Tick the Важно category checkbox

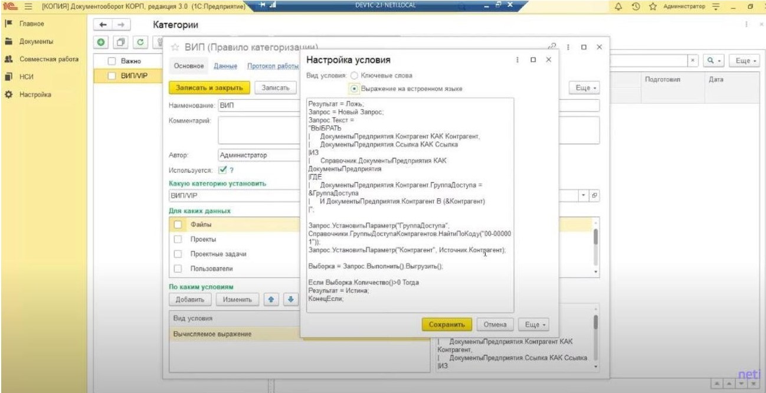coord(112,61)
